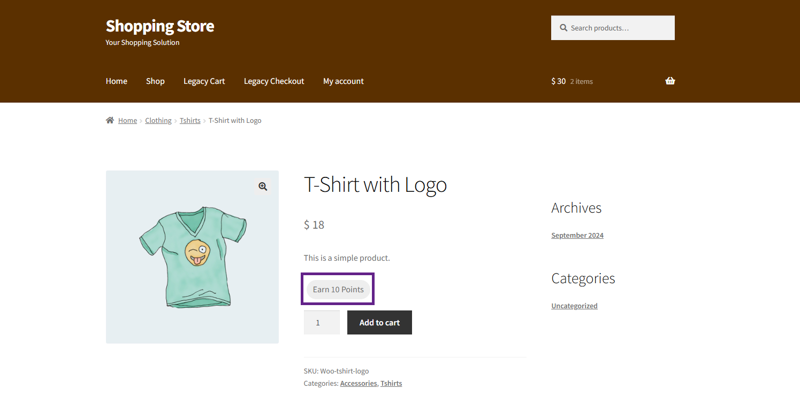This screenshot has width=800, height=397.
Task: Click the home icon in breadcrumb
Action: tap(110, 121)
